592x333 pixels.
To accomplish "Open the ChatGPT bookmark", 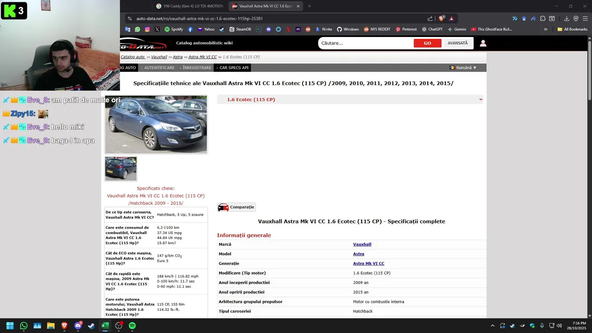I will pyautogui.click(x=432, y=29).
